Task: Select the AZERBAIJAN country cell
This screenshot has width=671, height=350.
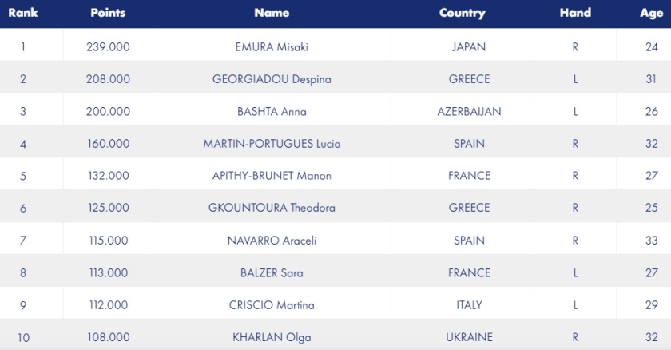Action: pyautogui.click(x=469, y=112)
